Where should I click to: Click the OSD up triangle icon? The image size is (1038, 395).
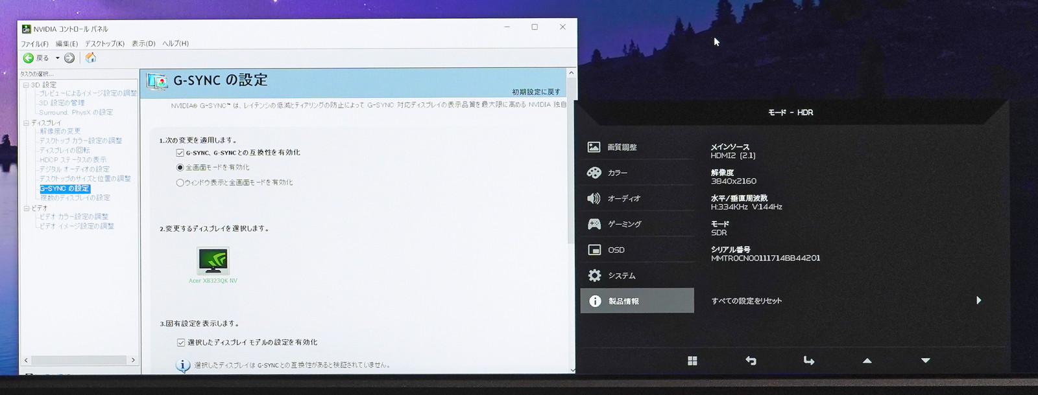[x=867, y=361]
